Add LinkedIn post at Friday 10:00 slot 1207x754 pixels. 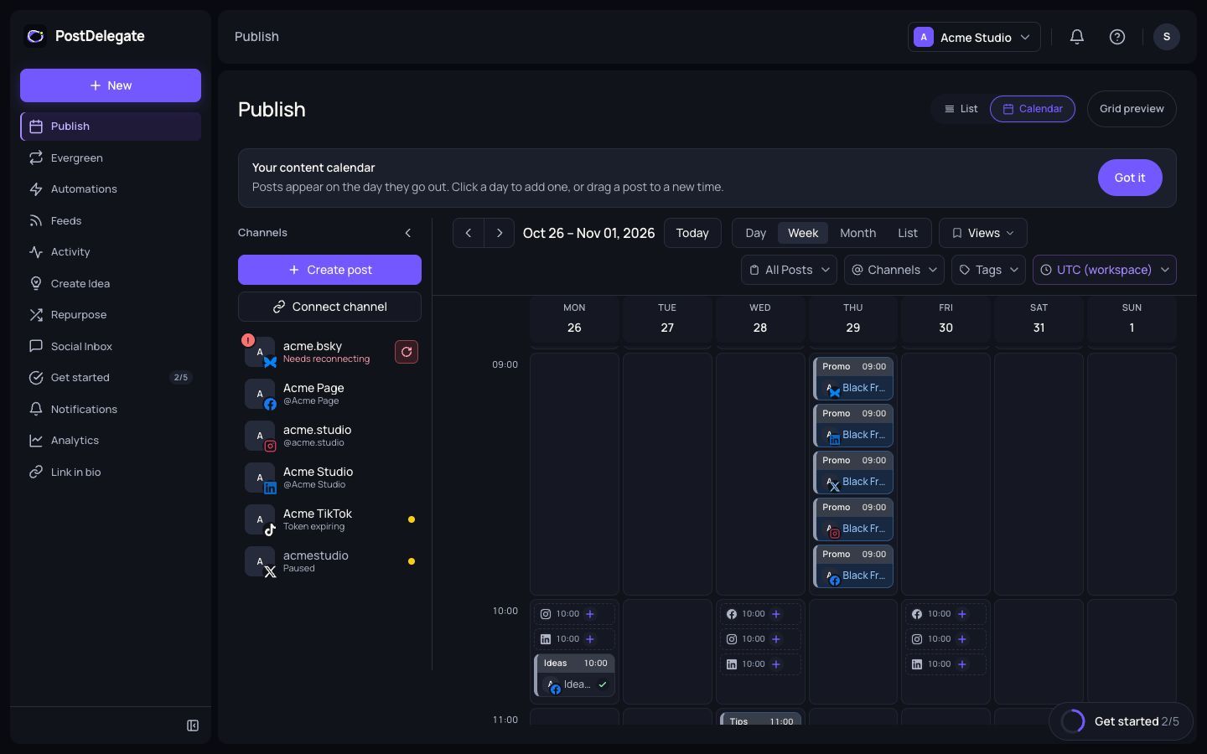pyautogui.click(x=962, y=664)
